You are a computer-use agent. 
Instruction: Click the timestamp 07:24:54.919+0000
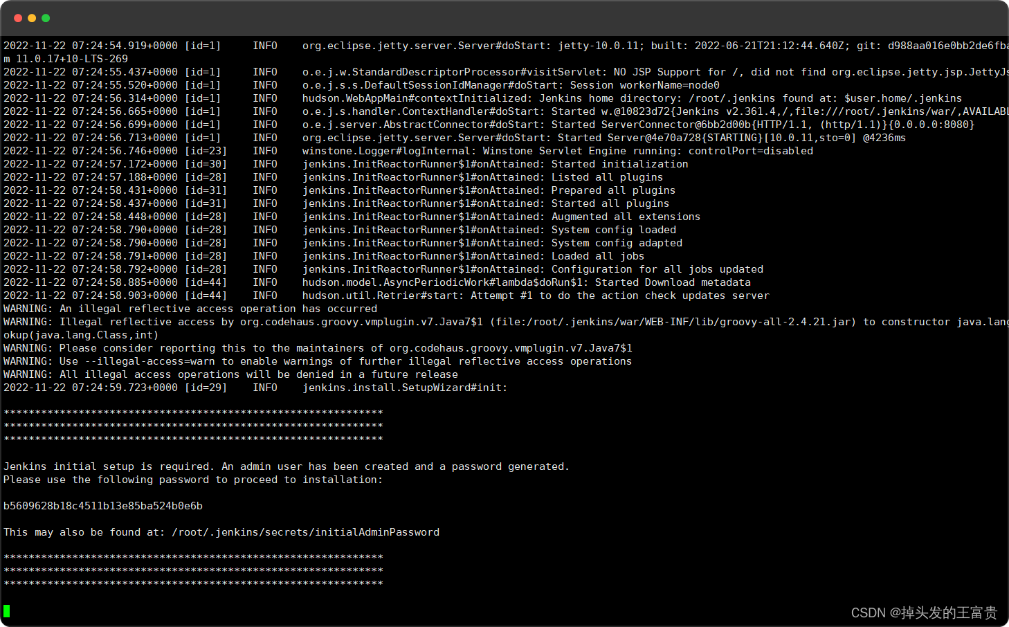point(125,46)
